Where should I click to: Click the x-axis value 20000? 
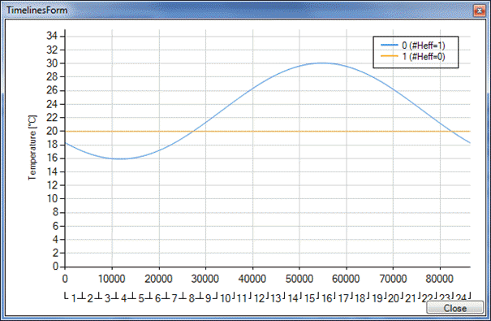[159, 279]
